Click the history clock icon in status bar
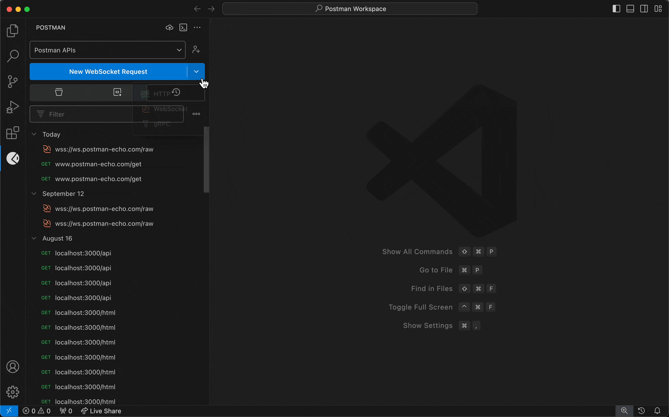 click(x=641, y=411)
